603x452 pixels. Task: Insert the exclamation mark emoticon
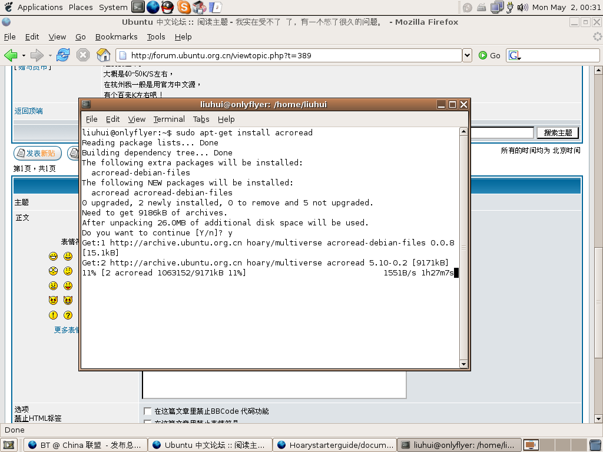53,315
